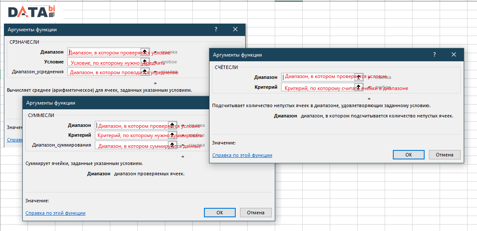This screenshot has width=477, height=231.
Task: Collapse dialog button for СУММЕСЛИ Диапазон field
Action: tap(173, 125)
